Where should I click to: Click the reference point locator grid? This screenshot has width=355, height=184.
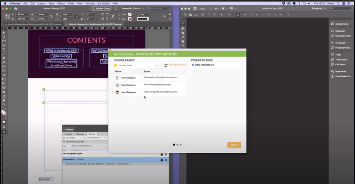[x=7, y=17]
